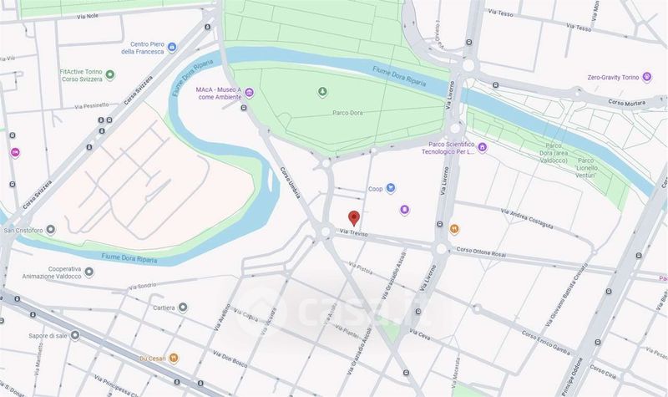Click the Parco Dora park label
This screenshot has width=668, height=397.
pyautogui.click(x=347, y=113)
